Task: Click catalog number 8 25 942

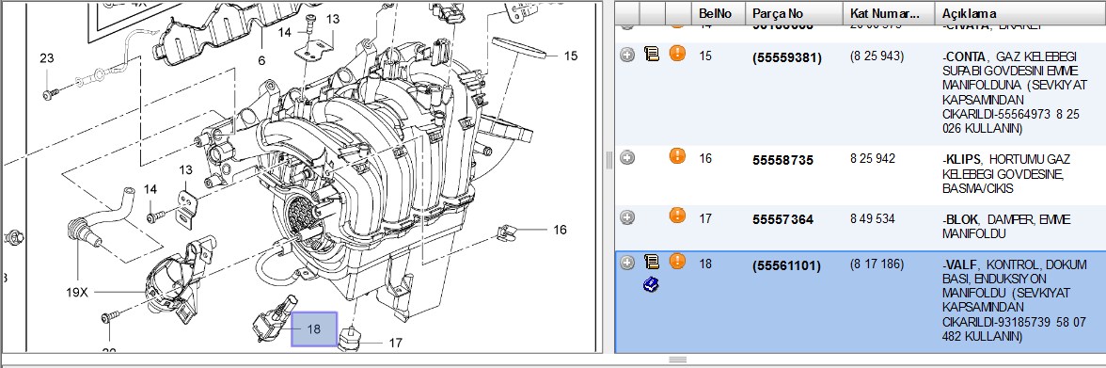Action: pyautogui.click(x=873, y=159)
